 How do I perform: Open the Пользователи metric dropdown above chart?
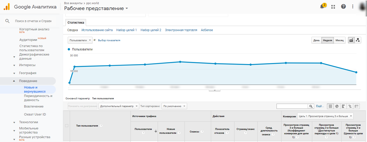point(80,40)
